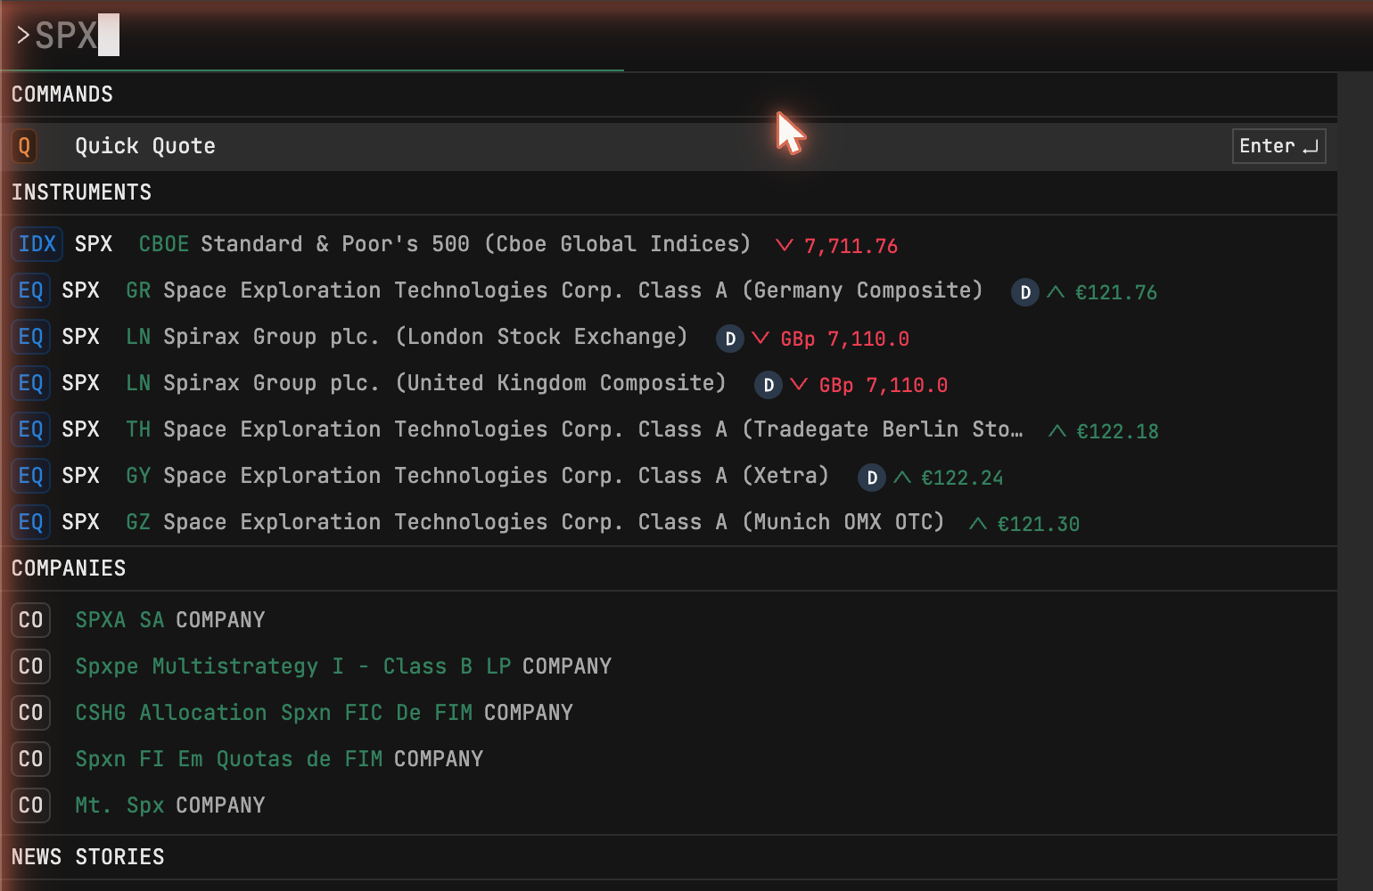
Task: Click the CO badge beside CSHG Allocation Spxn
Action: (31, 713)
